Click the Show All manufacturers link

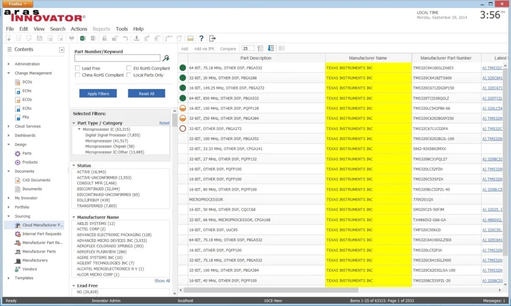click(162, 280)
